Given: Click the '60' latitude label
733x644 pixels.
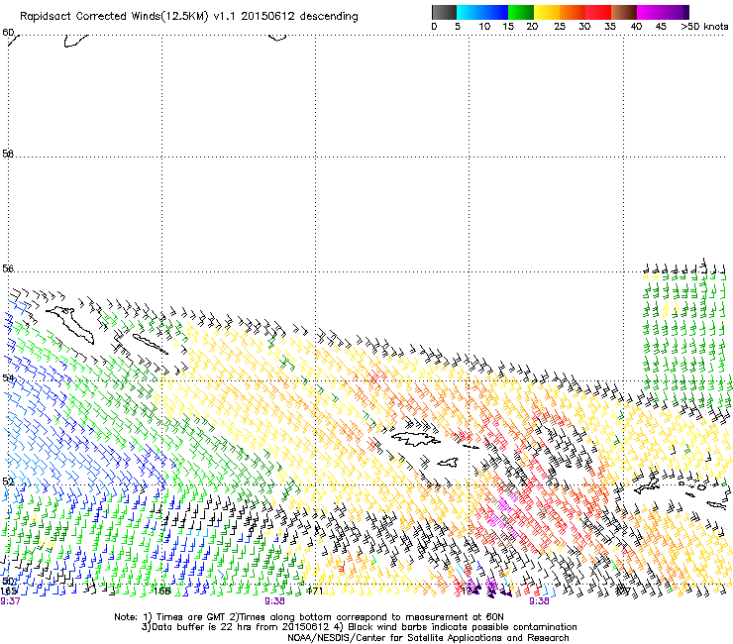Looking at the screenshot, I should coord(8,33).
